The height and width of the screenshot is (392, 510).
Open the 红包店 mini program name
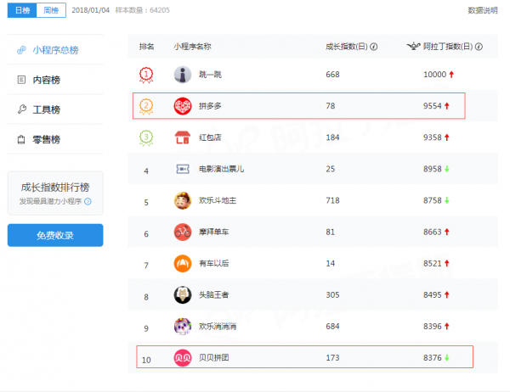(x=210, y=137)
